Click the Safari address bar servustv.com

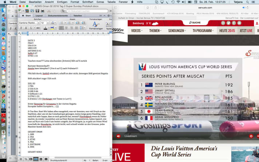pos(205,8)
